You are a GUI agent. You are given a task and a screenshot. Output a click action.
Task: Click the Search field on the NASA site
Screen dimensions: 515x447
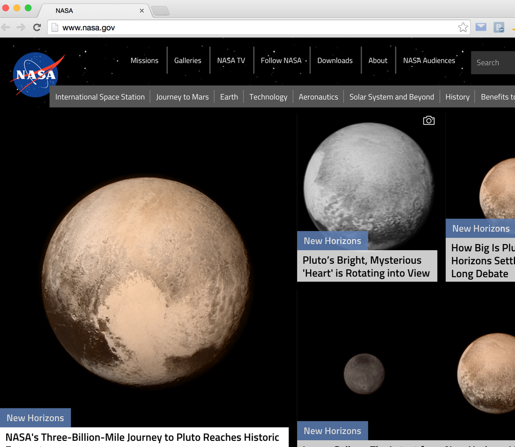coord(493,63)
